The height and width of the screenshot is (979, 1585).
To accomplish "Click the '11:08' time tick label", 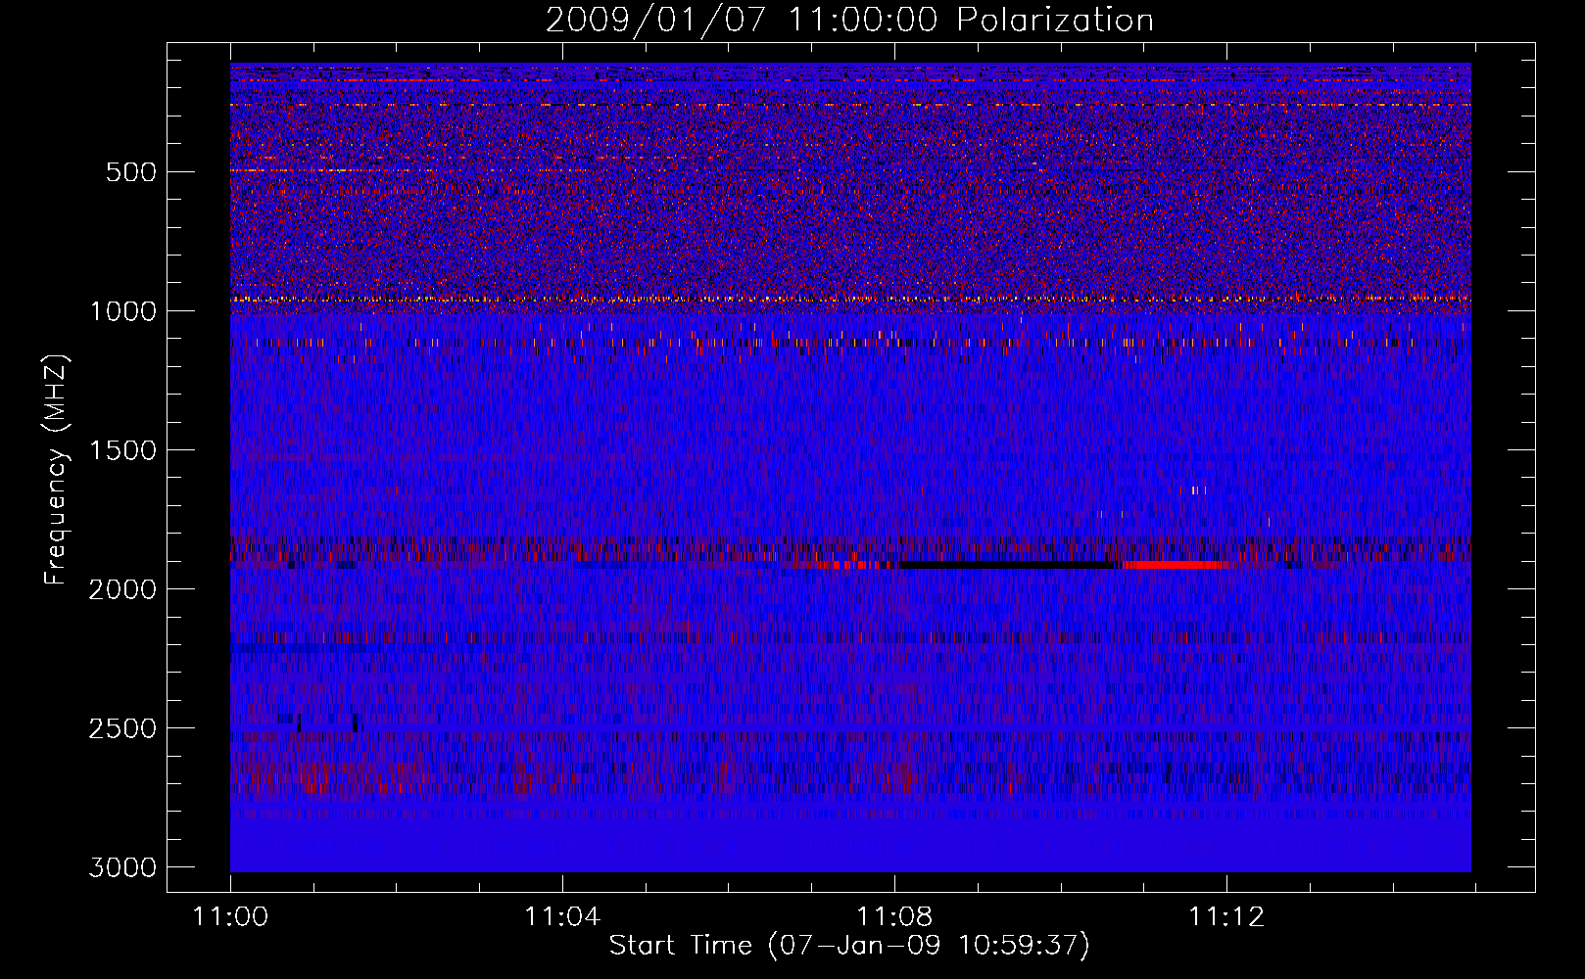I will click(894, 917).
